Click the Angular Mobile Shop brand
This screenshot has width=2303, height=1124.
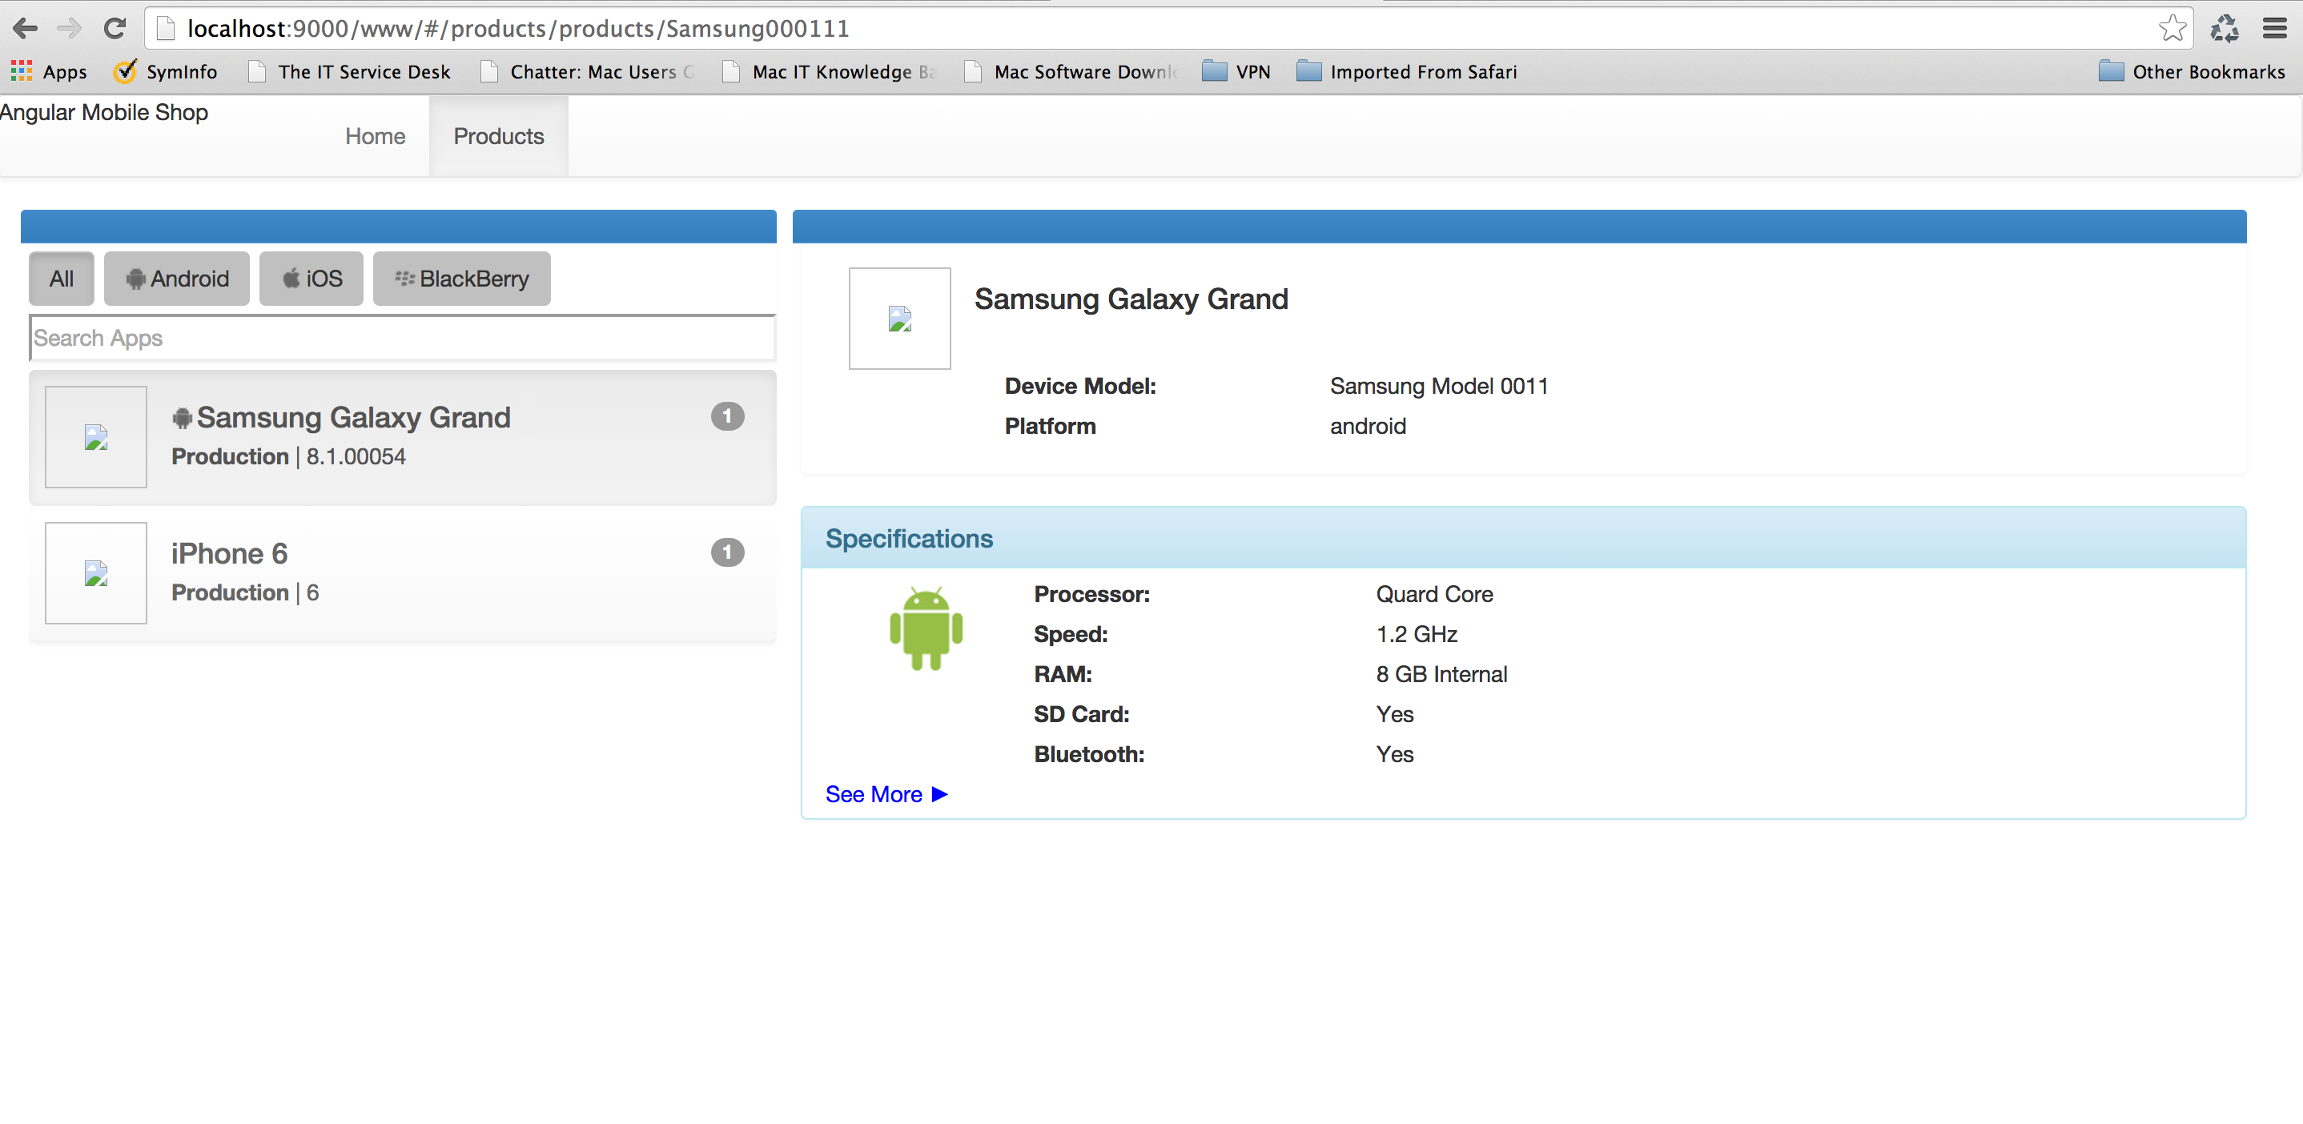[104, 113]
